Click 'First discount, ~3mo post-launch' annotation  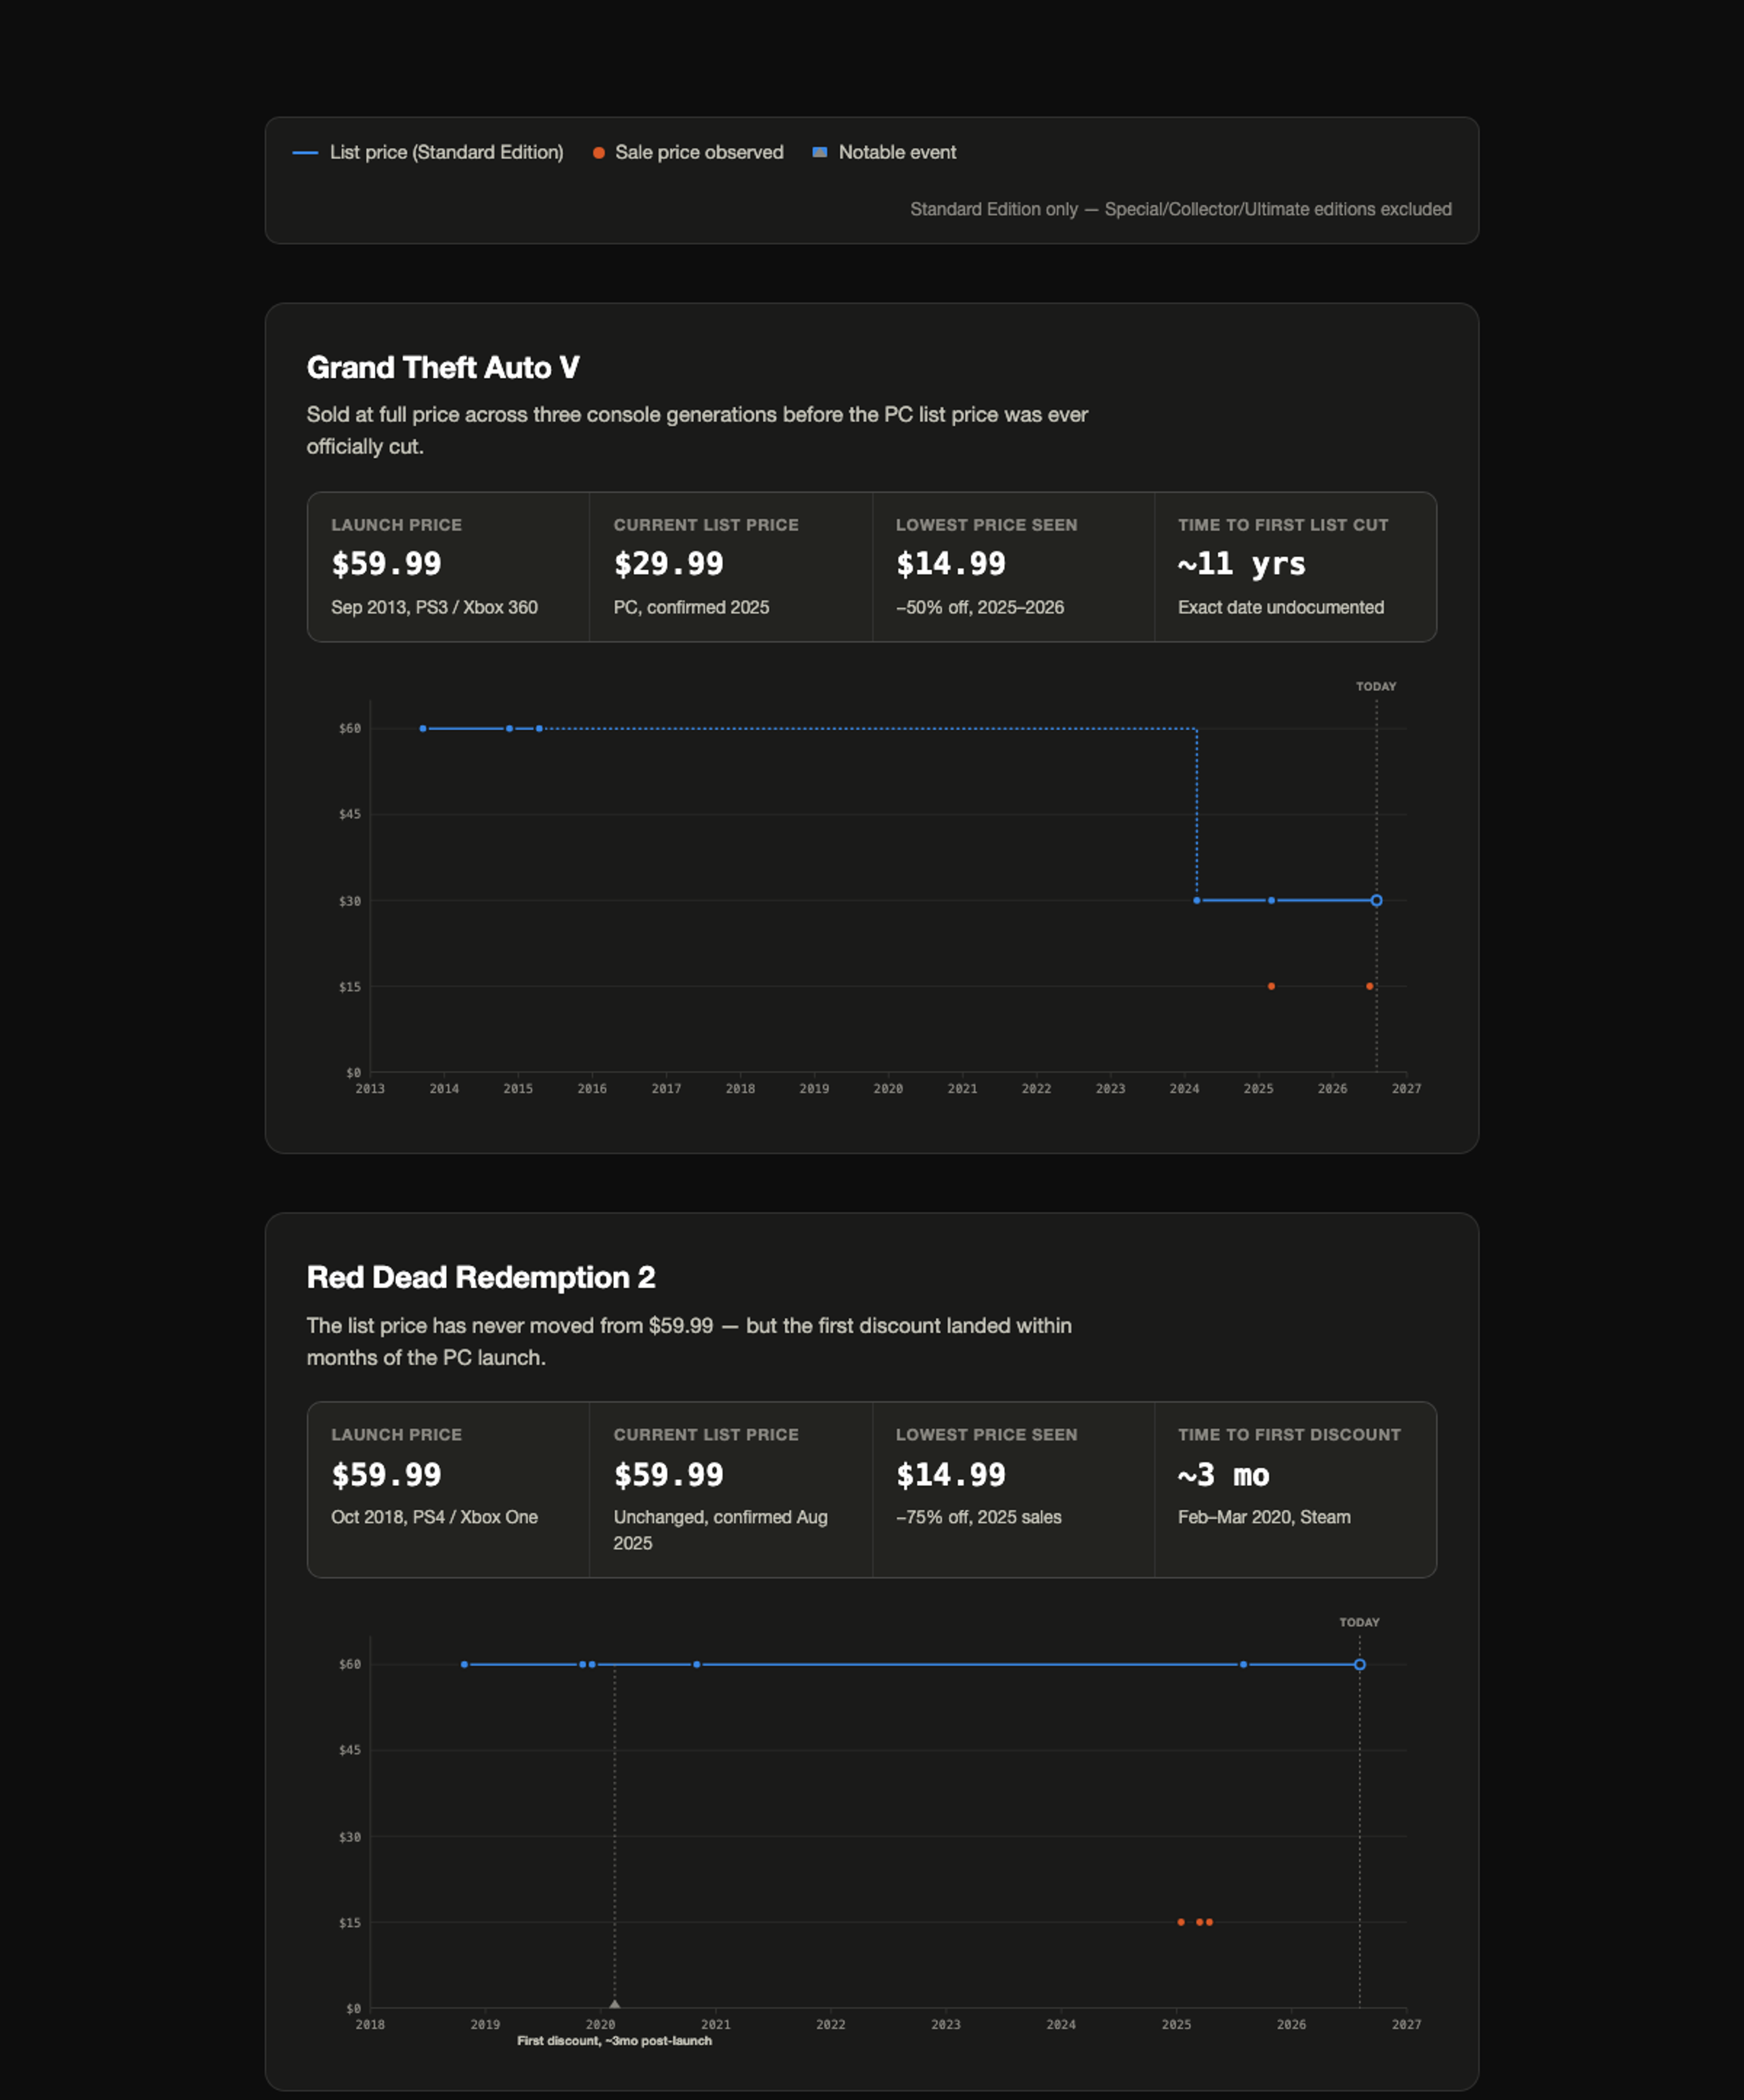[614, 2041]
